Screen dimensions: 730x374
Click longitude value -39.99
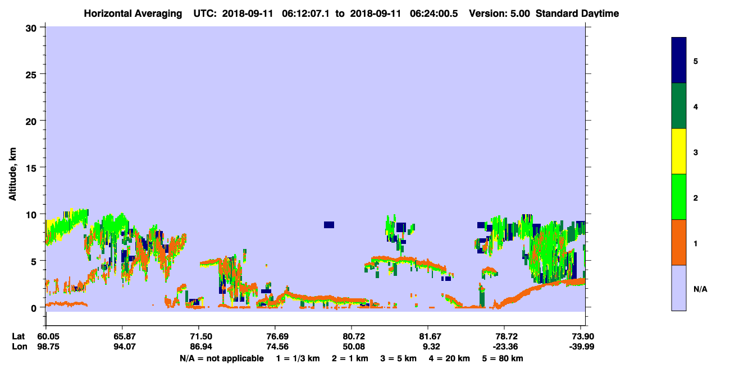(x=582, y=347)
